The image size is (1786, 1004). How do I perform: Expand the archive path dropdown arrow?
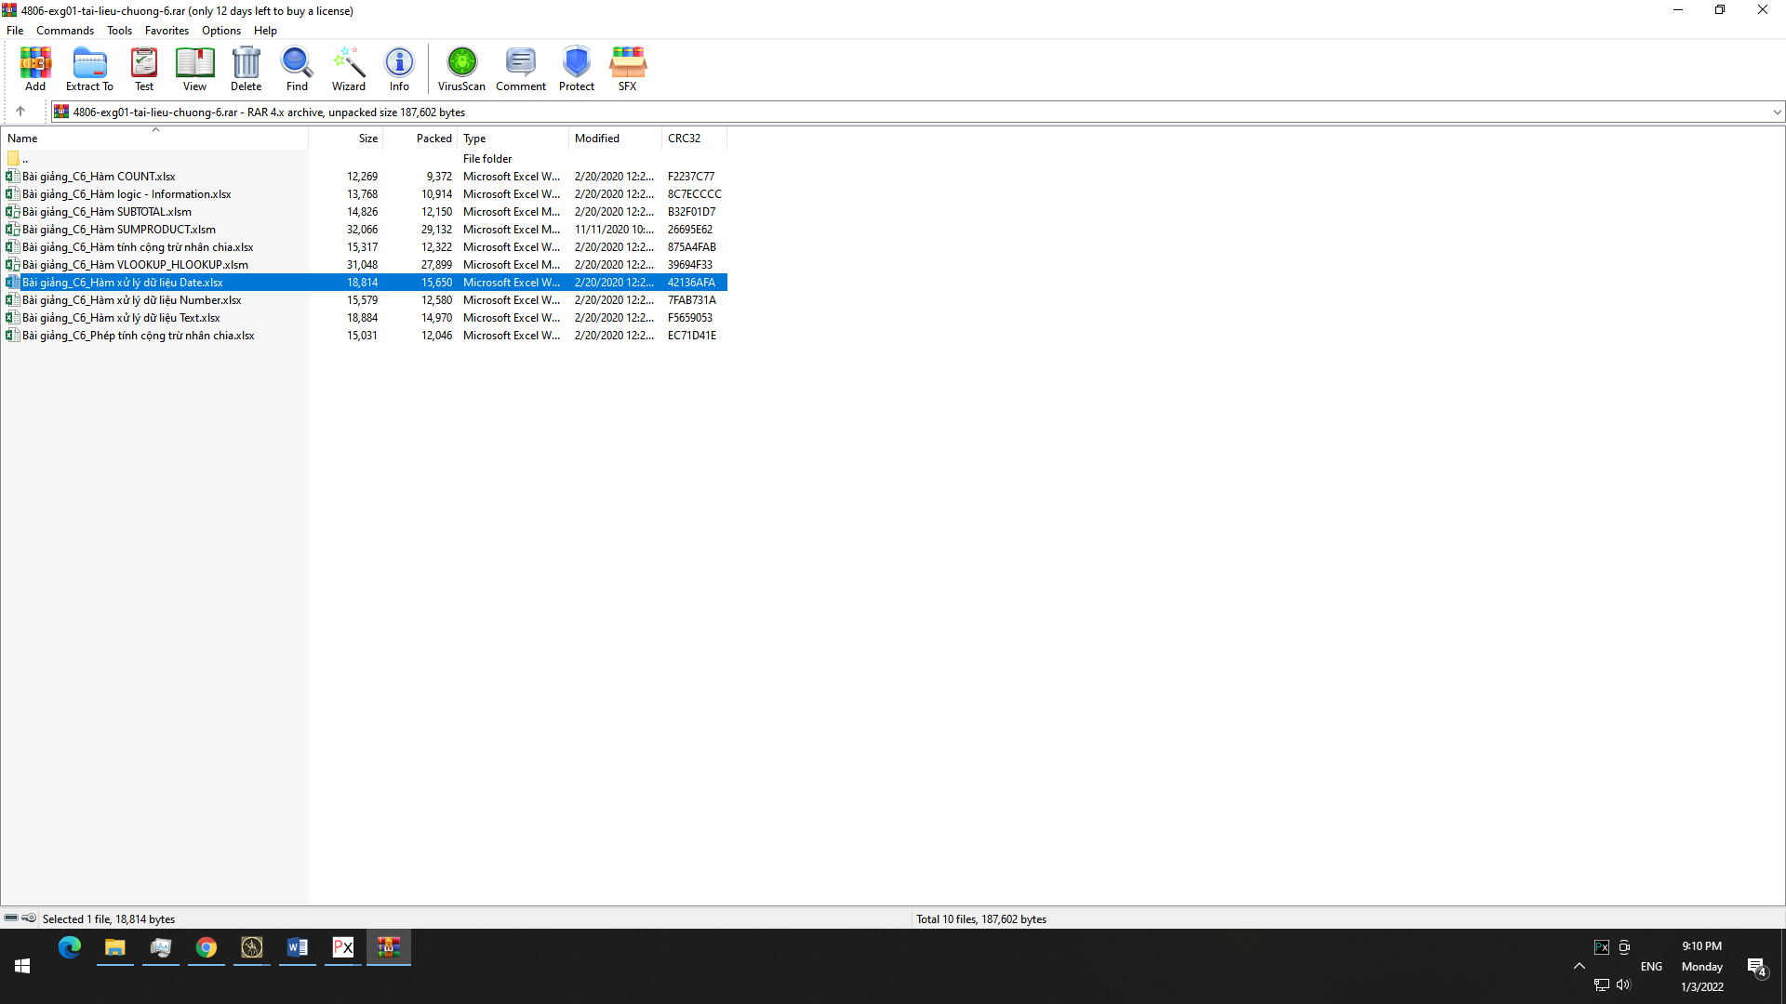1777,112
